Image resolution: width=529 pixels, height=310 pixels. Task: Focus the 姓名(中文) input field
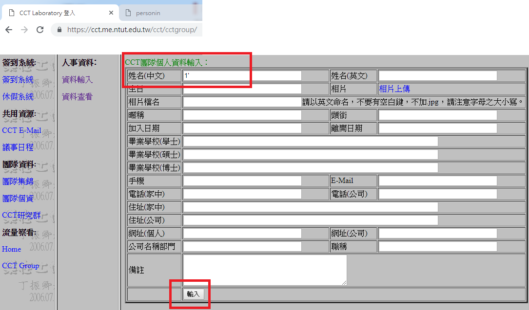tap(242, 76)
